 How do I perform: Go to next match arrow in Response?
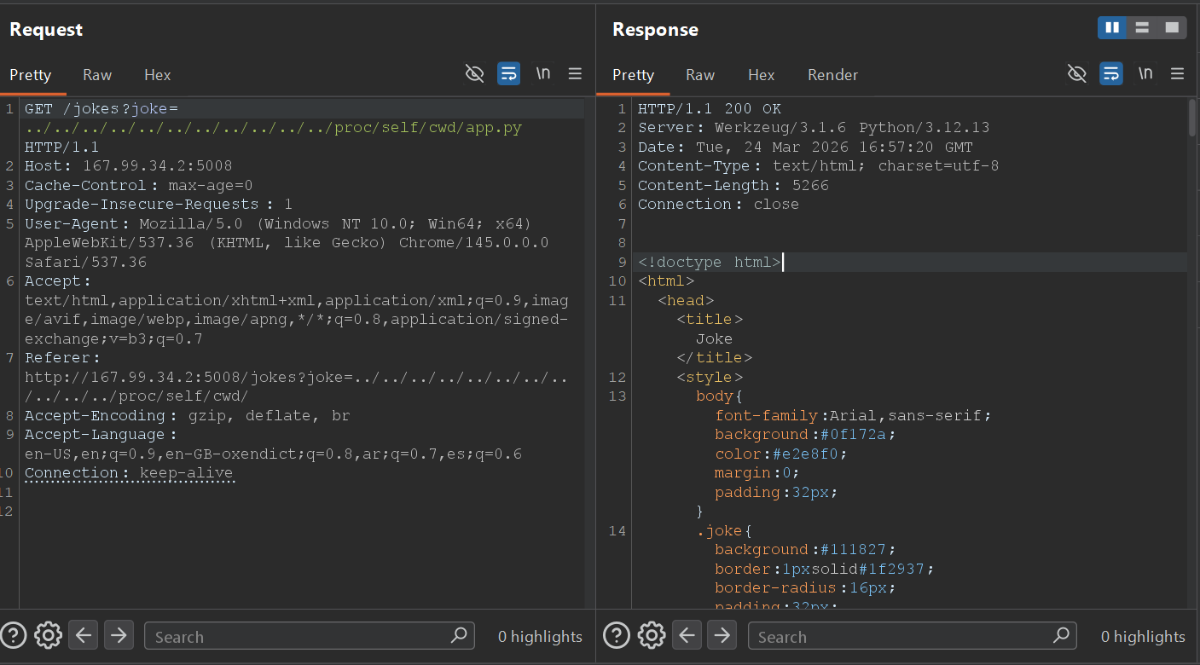(722, 635)
